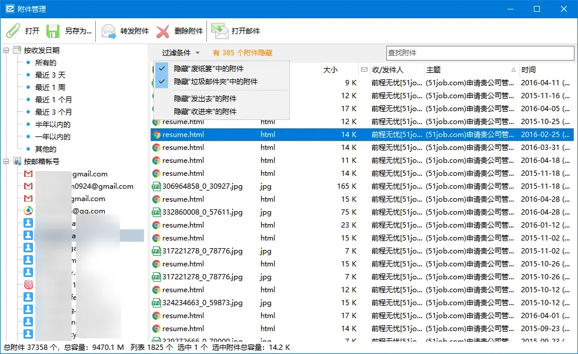Viewport: 578px width, 354px height.
Task: Select 324234663_0_59873.jpg file
Action: [202, 303]
